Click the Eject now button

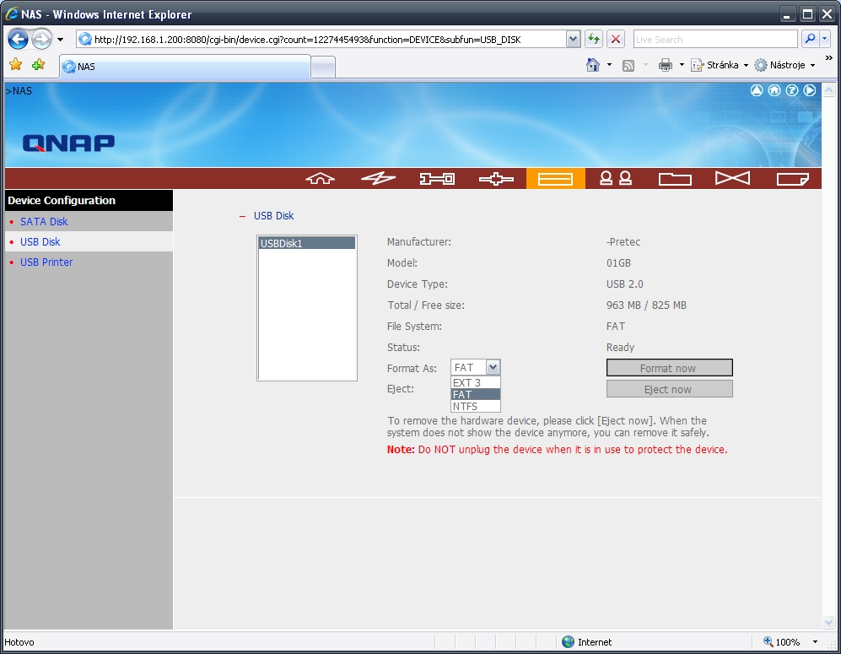[x=670, y=389]
